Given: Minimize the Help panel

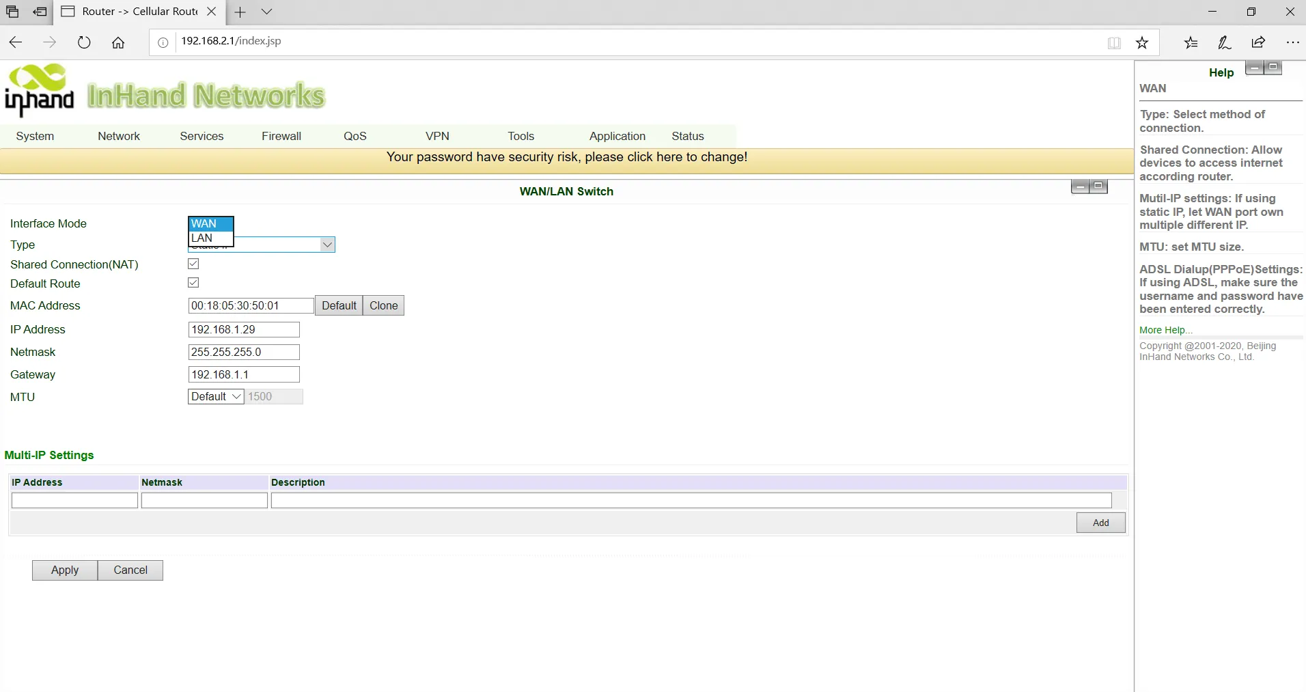Looking at the screenshot, I should click(x=1255, y=68).
